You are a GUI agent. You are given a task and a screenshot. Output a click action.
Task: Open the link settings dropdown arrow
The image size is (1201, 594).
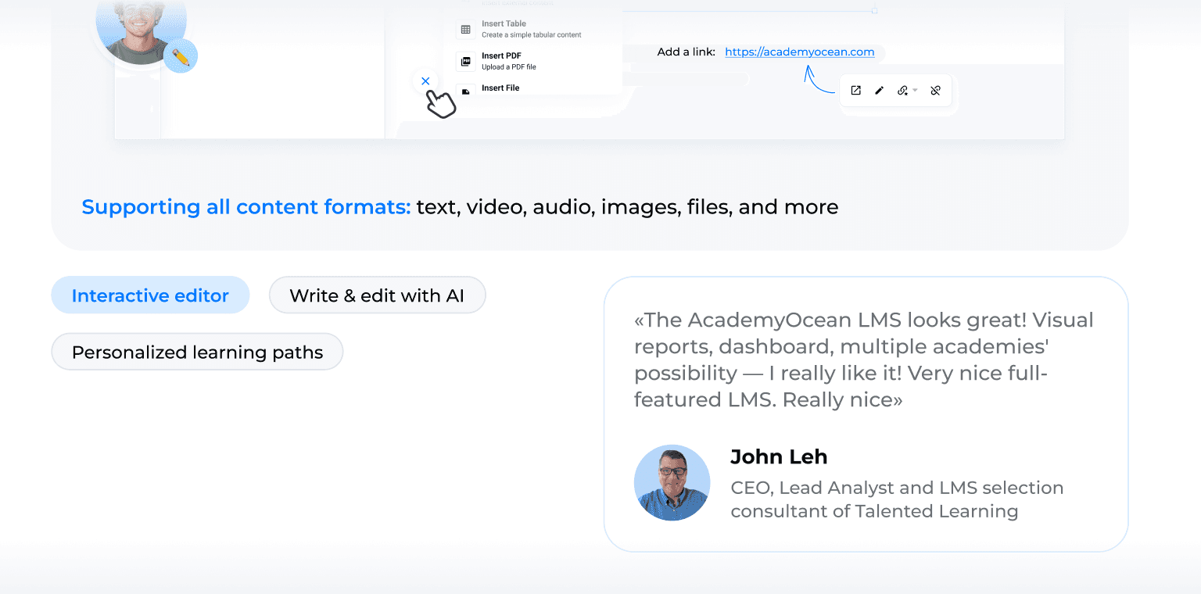point(915,91)
